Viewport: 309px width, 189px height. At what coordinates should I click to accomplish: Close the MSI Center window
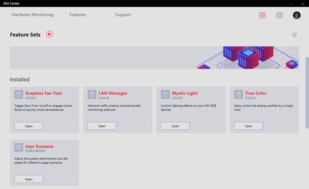pyautogui.click(x=303, y=3)
